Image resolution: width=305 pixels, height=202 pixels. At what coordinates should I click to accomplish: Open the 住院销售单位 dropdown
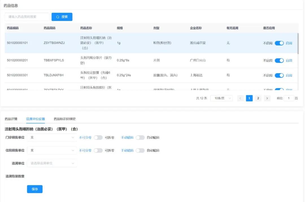point(52,150)
